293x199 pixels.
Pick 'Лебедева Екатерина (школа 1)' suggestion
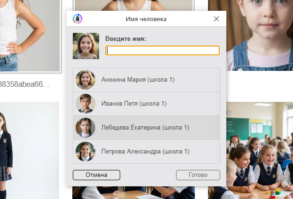[145, 128]
